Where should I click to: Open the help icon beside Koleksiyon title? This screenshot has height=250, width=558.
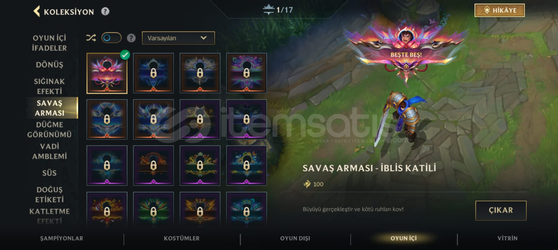click(105, 12)
